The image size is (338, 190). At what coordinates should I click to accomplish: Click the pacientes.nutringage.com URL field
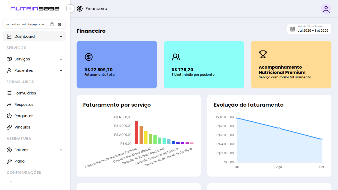pyautogui.click(x=26, y=24)
